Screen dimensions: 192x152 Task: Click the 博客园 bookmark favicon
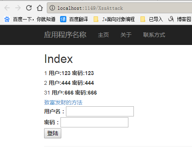171,19
